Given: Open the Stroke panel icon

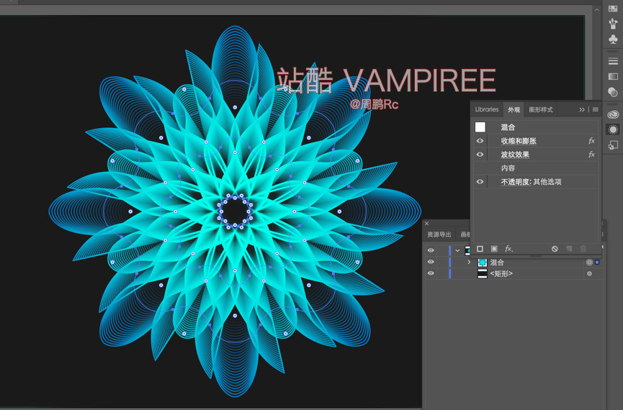Looking at the screenshot, I should pos(613,61).
